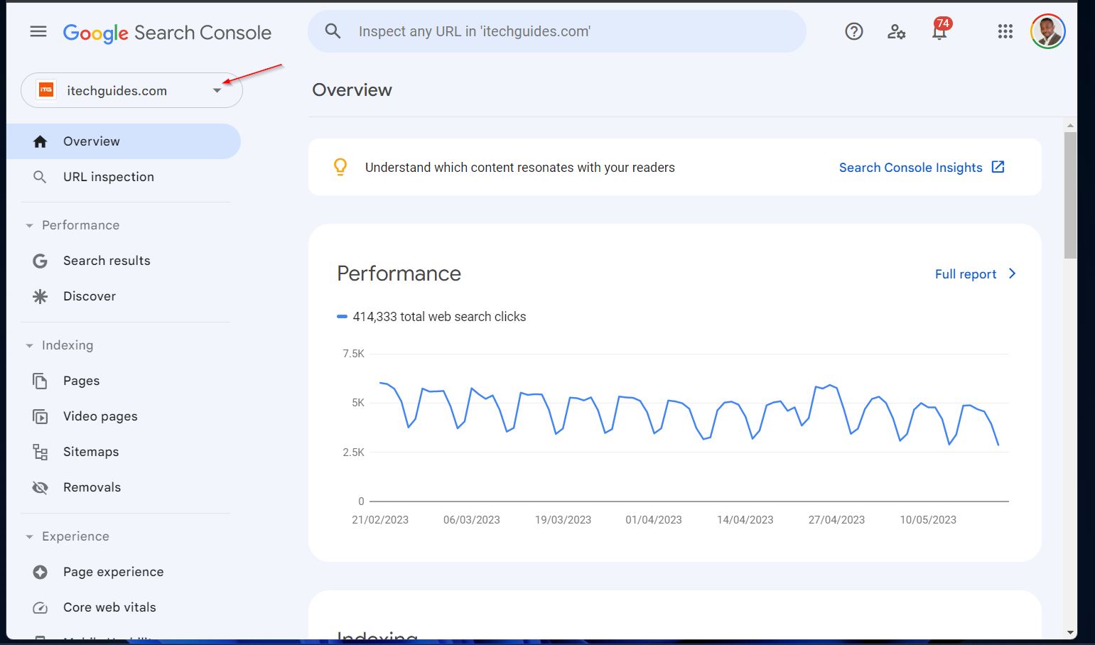
Task: Open the Page experience report
Action: [x=124, y=572]
